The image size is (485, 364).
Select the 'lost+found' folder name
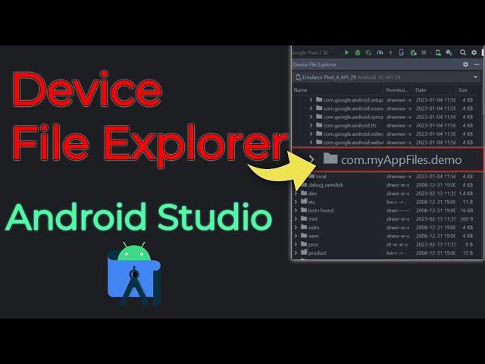click(321, 210)
